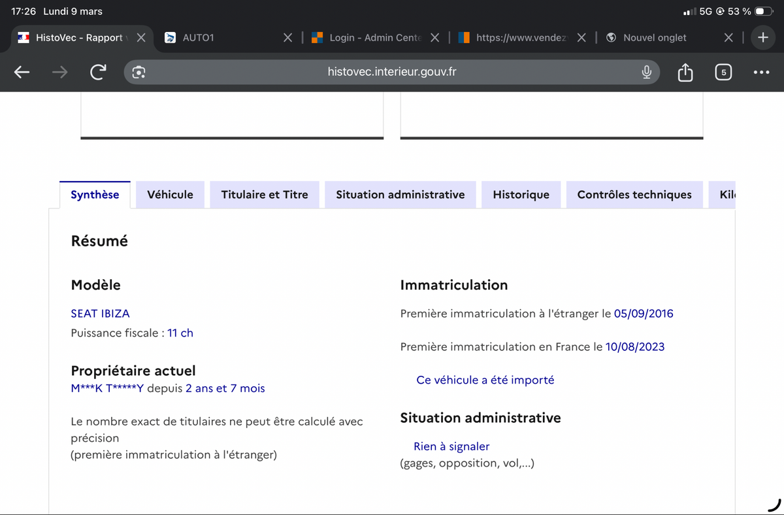
Task: Tap the browser forward arrow
Action: pos(59,72)
